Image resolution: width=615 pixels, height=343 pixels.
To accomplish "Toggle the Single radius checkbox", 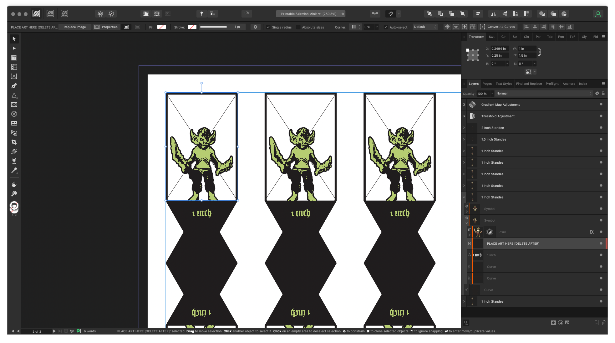I will click(x=268, y=27).
